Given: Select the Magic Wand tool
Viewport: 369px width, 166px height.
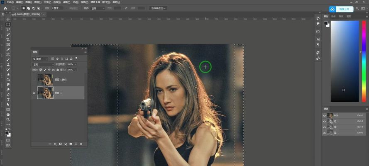Looking at the screenshot, I should pyautogui.click(x=8, y=34).
